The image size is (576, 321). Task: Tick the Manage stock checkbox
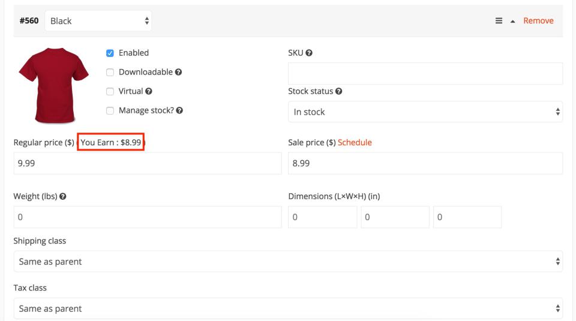(x=110, y=110)
